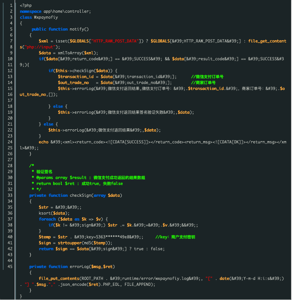The width and height of the screenshot is (292, 300).
Task: Click the "验证签名" doc comment
Action: pos(44,172)
